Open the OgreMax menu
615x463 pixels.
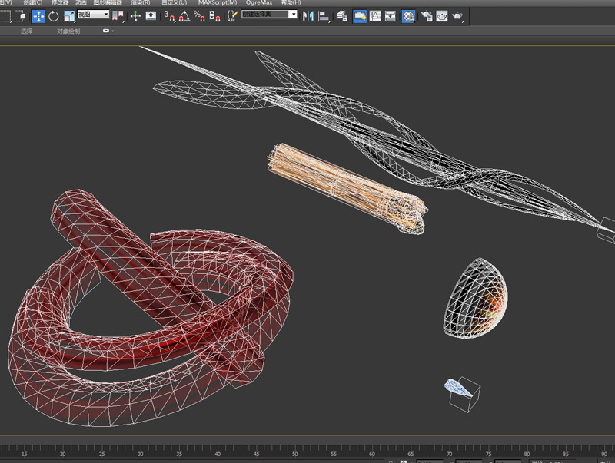259,3
